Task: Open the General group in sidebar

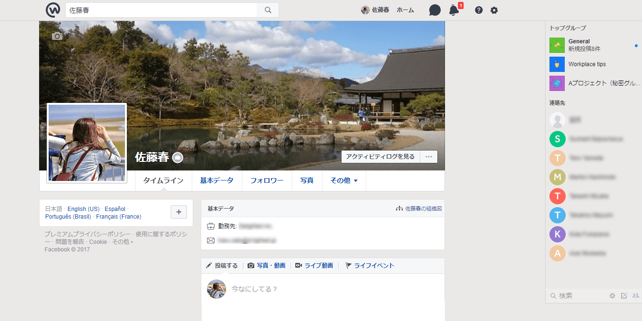Action: tap(579, 41)
